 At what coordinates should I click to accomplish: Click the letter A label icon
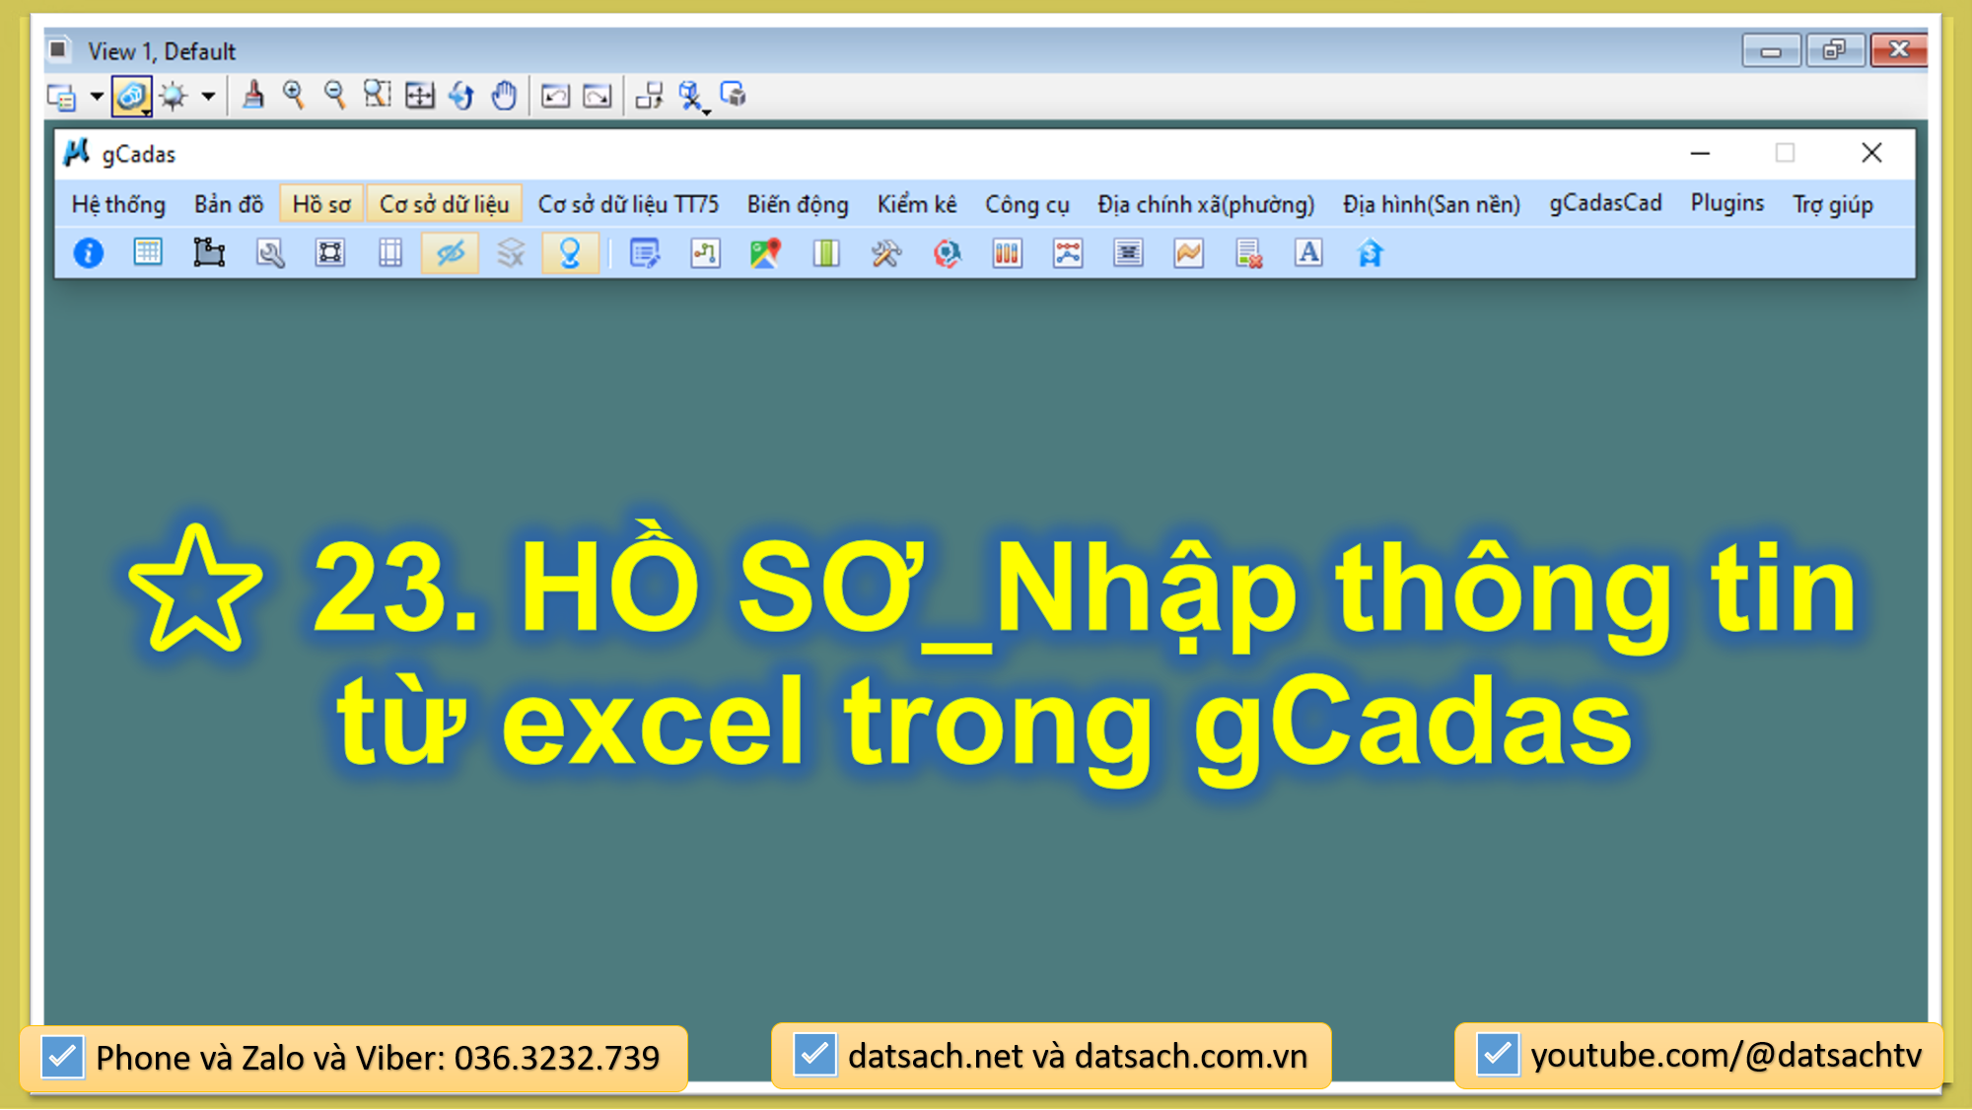pyautogui.click(x=1307, y=253)
